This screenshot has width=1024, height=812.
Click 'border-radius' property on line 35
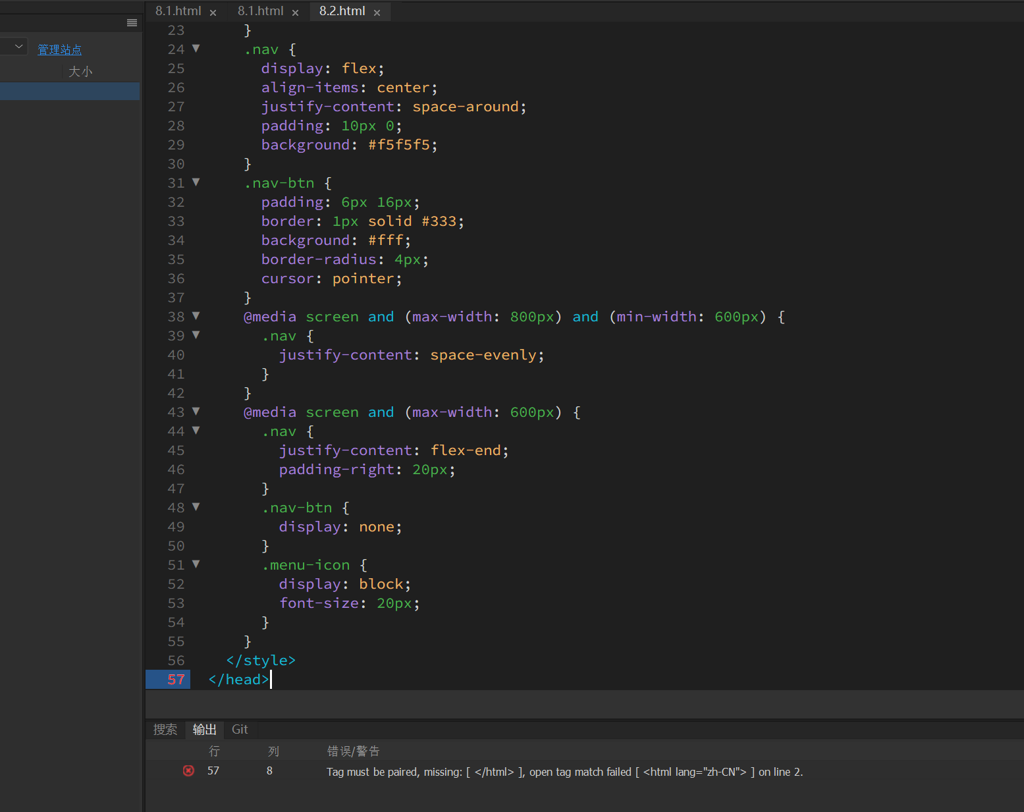pyautogui.click(x=319, y=259)
